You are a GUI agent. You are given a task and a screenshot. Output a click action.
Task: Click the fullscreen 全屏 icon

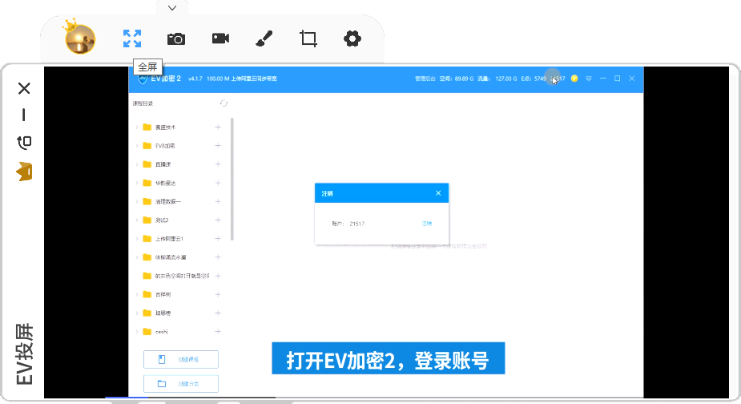pyautogui.click(x=132, y=38)
